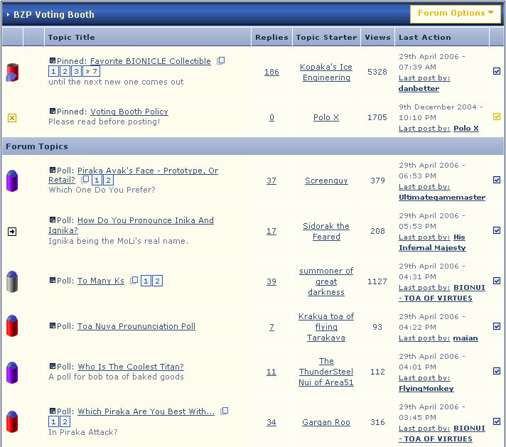View topic starter Screenguy profile
The height and width of the screenshot is (447, 506).
click(326, 181)
